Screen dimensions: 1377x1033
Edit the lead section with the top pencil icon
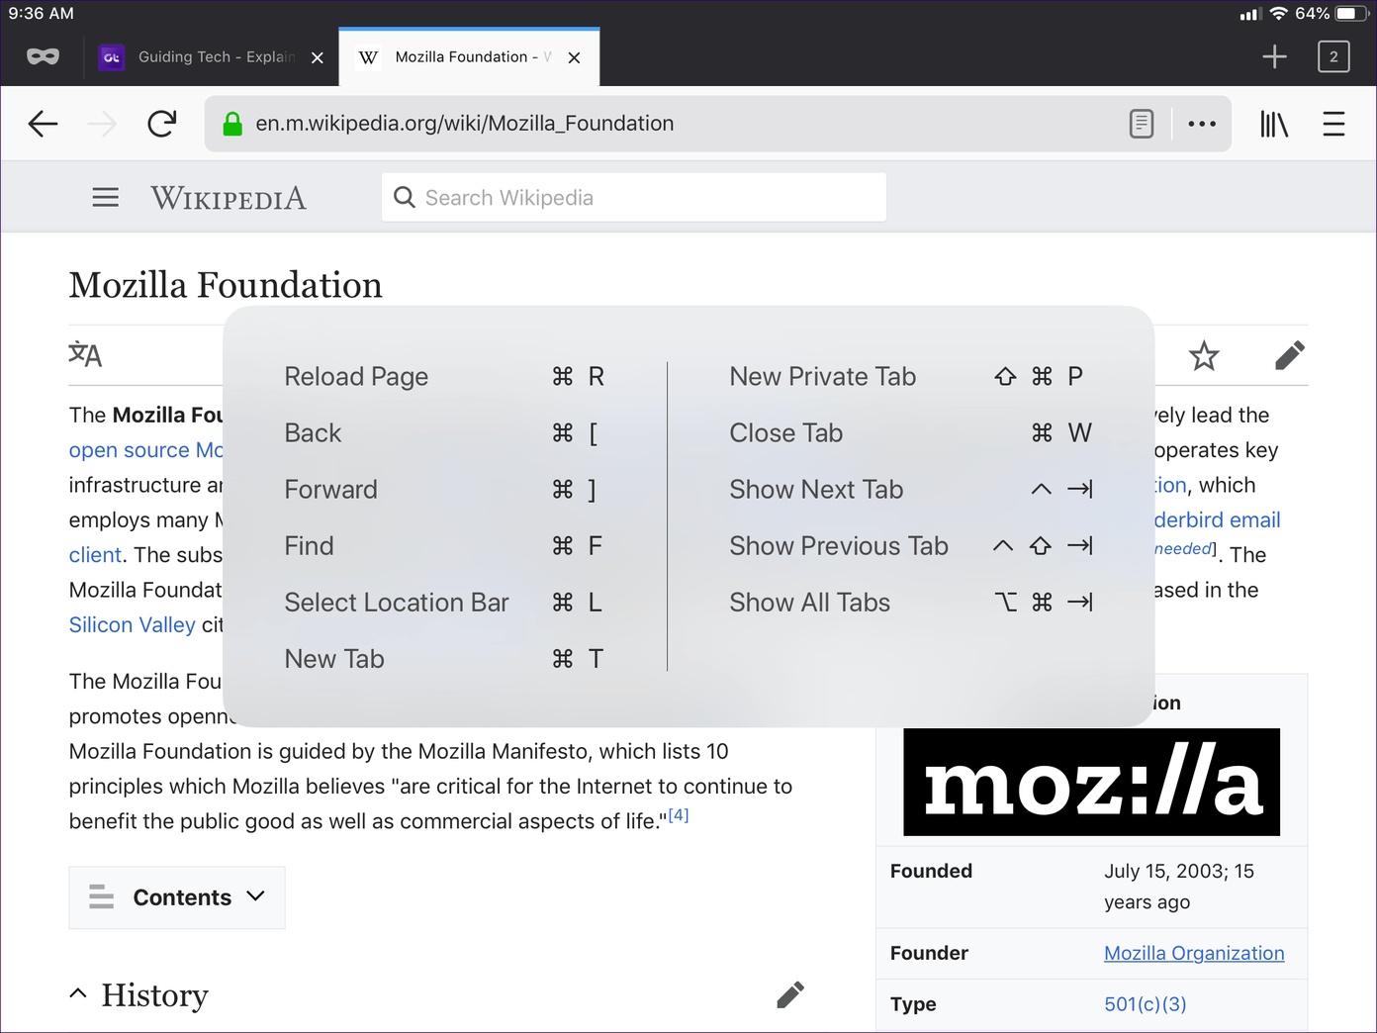tap(1290, 355)
